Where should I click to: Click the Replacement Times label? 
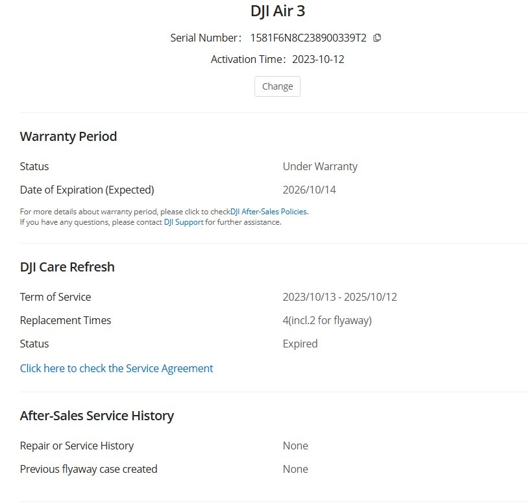click(x=66, y=320)
